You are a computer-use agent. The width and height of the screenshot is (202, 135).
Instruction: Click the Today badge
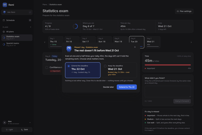coord(54,56)
